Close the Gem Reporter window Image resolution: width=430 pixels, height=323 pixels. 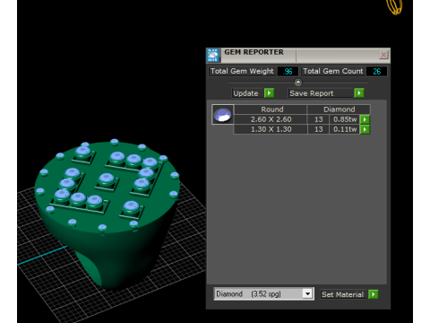point(383,55)
